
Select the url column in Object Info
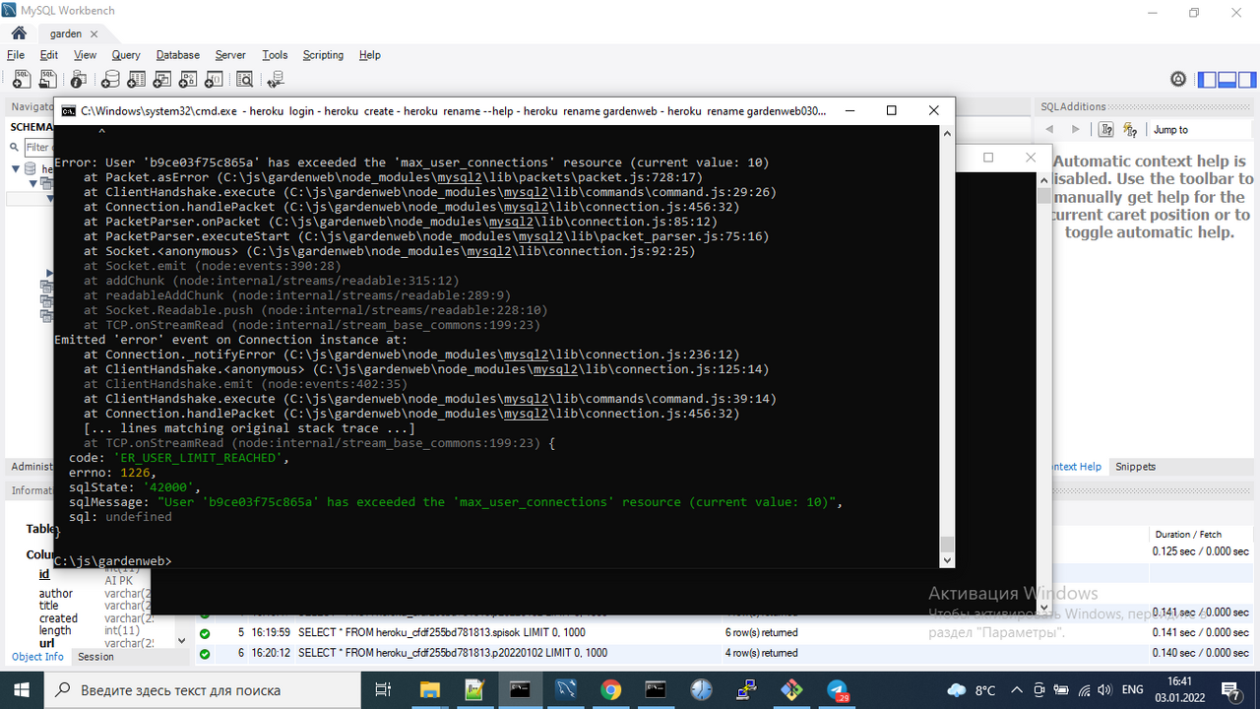coord(46,643)
